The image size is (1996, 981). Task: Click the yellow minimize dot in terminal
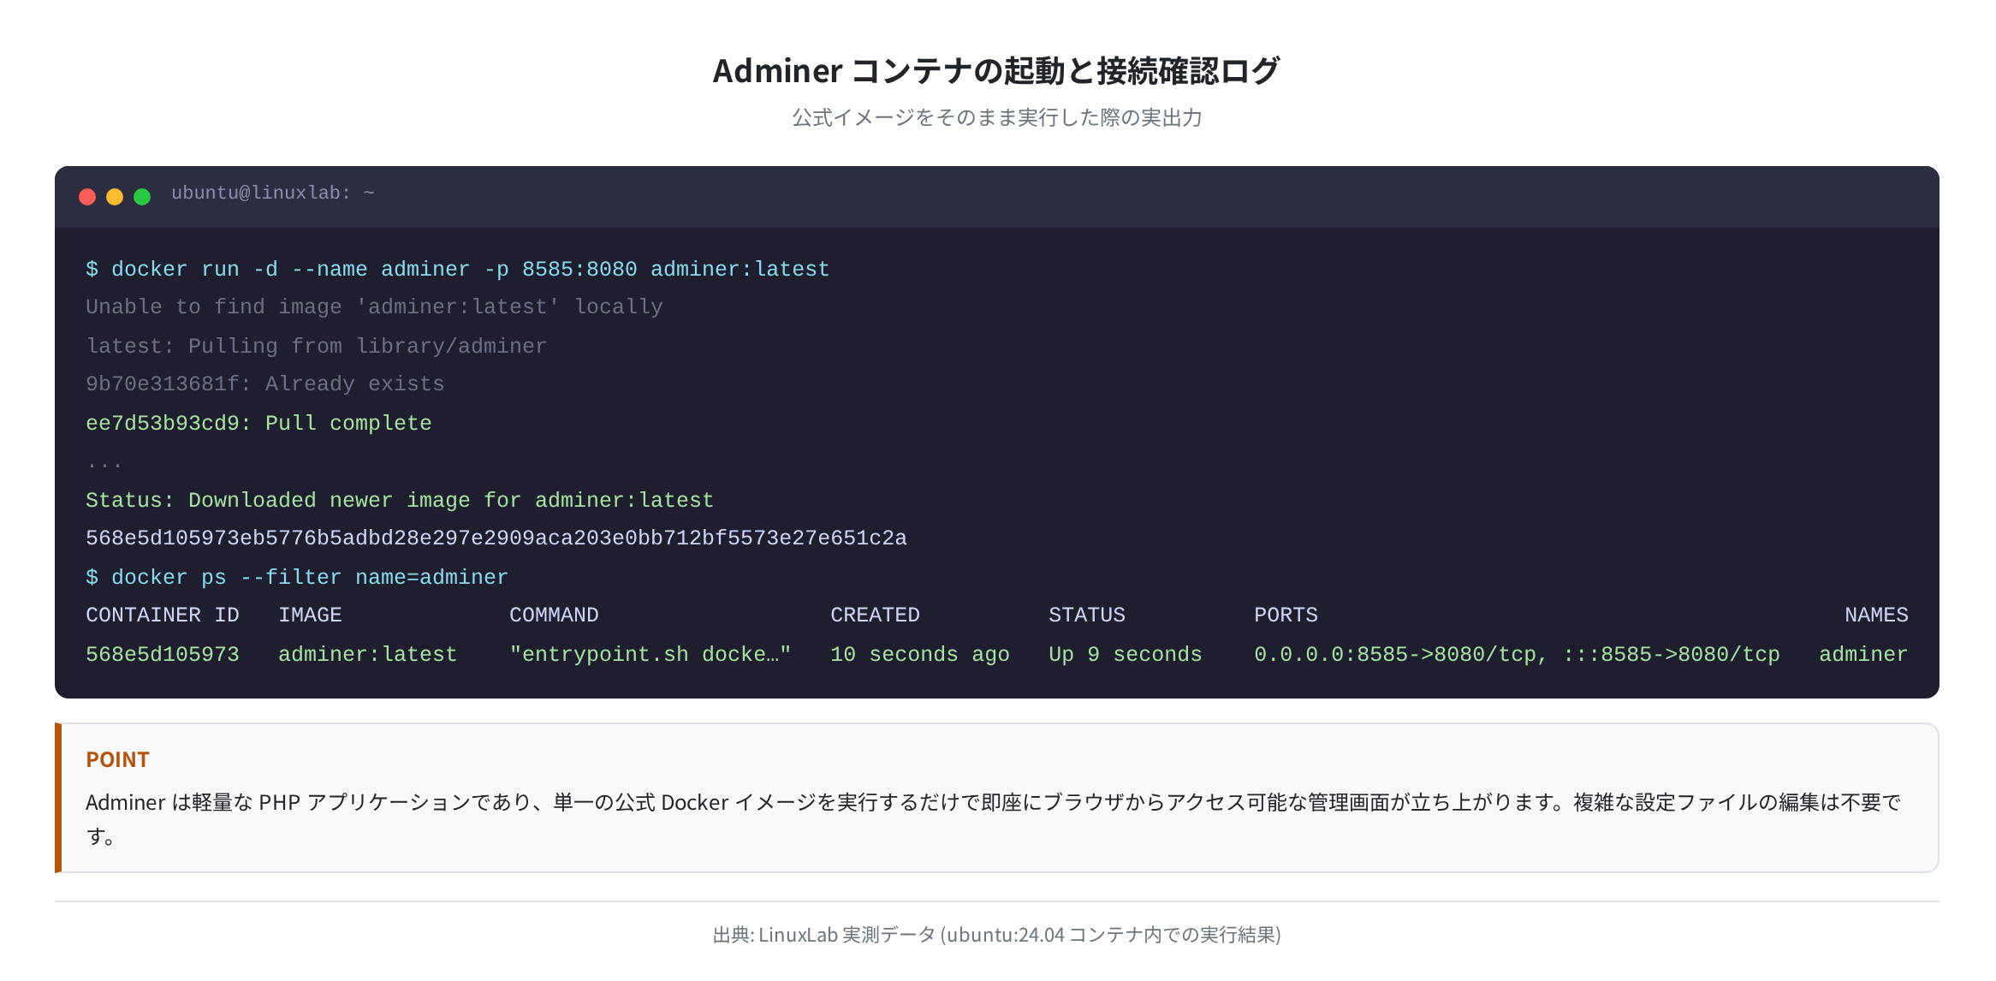click(x=115, y=197)
